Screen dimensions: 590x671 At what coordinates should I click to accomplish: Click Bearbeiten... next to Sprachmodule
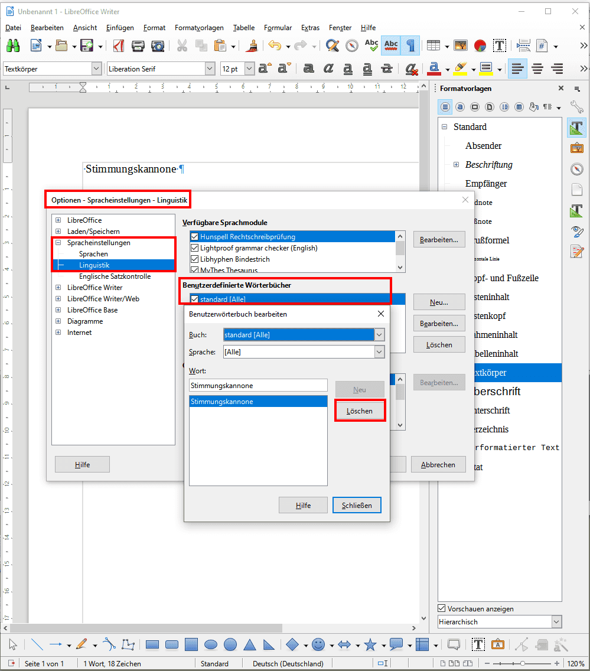coord(439,240)
